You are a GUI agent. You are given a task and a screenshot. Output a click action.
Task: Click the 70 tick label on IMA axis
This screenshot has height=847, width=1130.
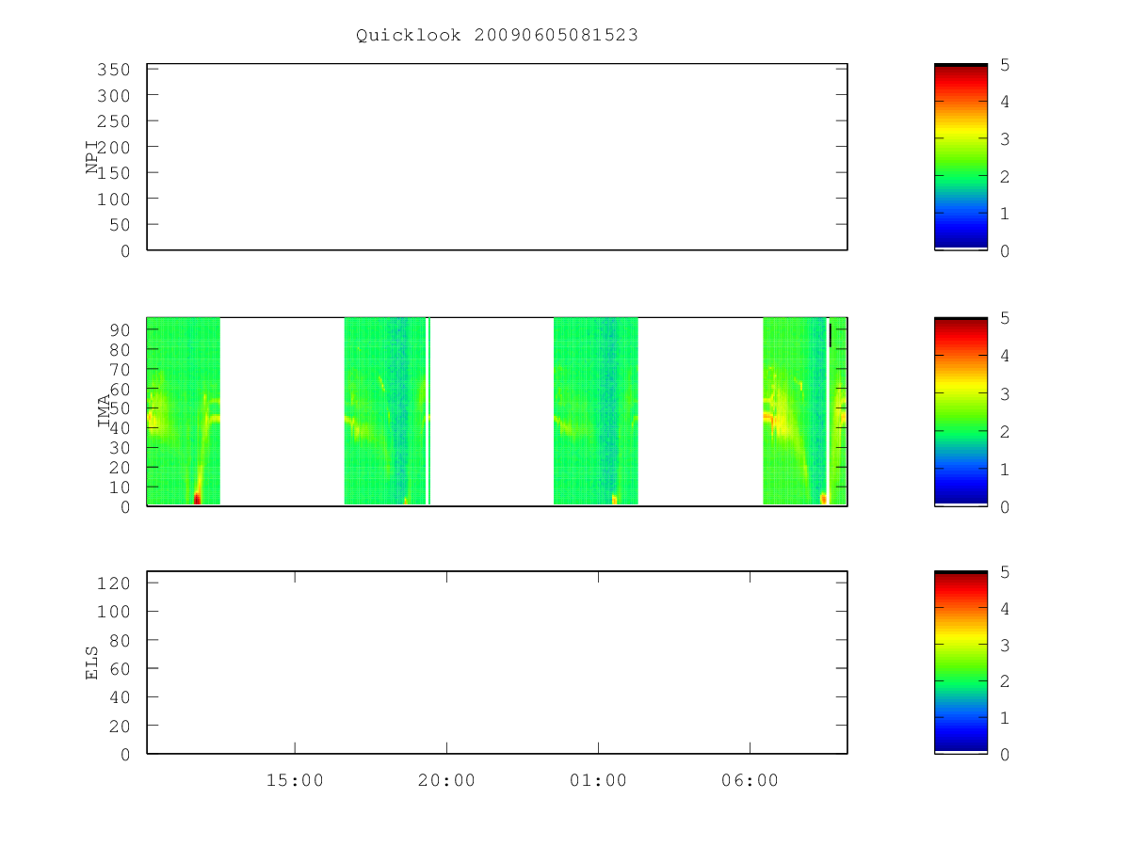[120, 369]
